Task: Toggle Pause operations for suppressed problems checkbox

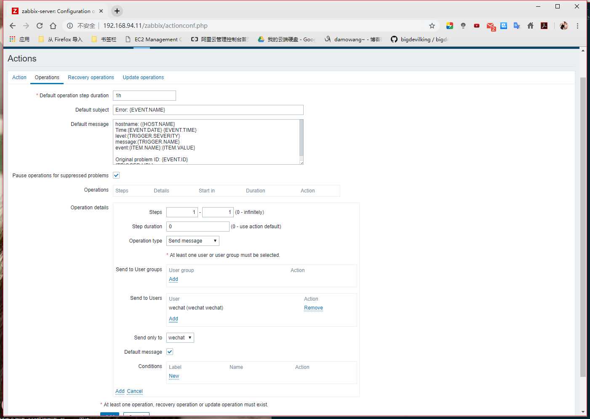Action: point(116,175)
